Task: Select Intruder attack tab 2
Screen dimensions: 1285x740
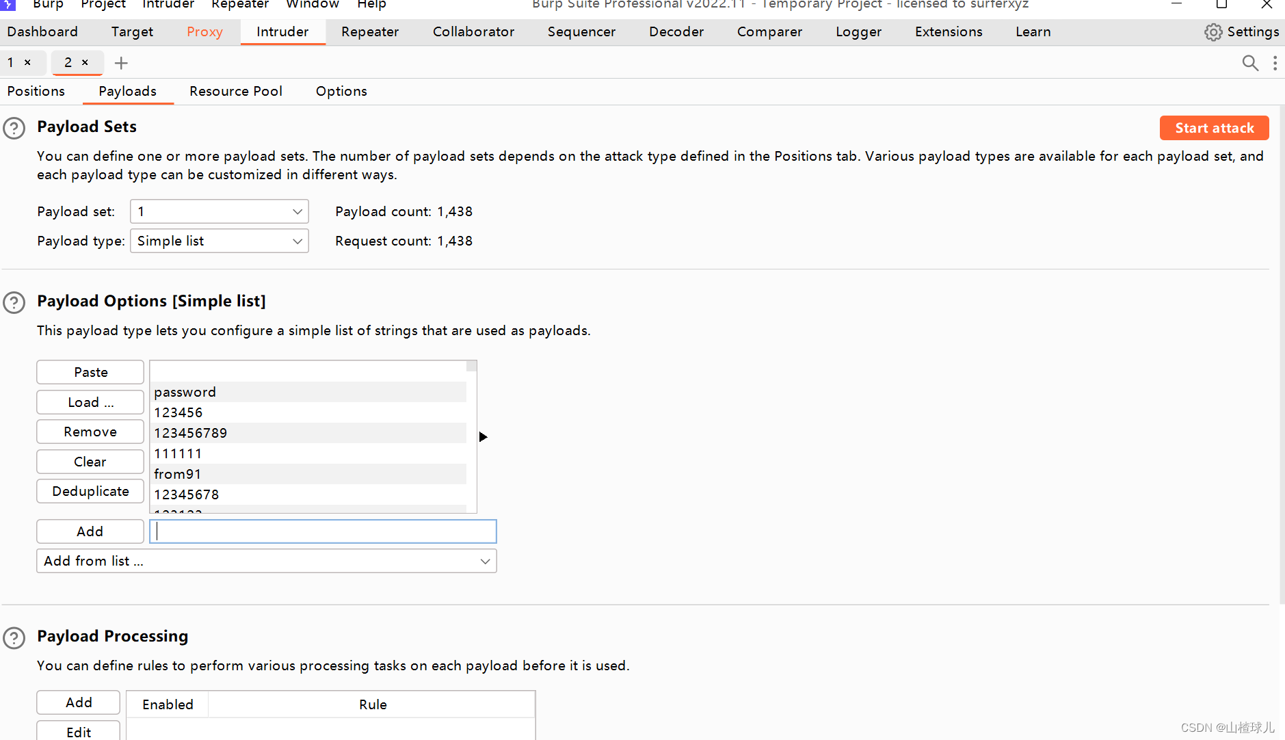Action: (68, 62)
